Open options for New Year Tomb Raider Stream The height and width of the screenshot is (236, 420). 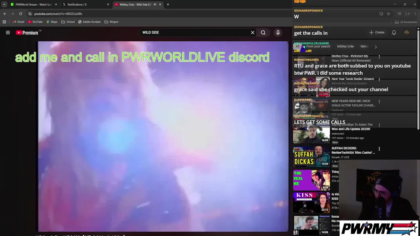click(x=379, y=79)
